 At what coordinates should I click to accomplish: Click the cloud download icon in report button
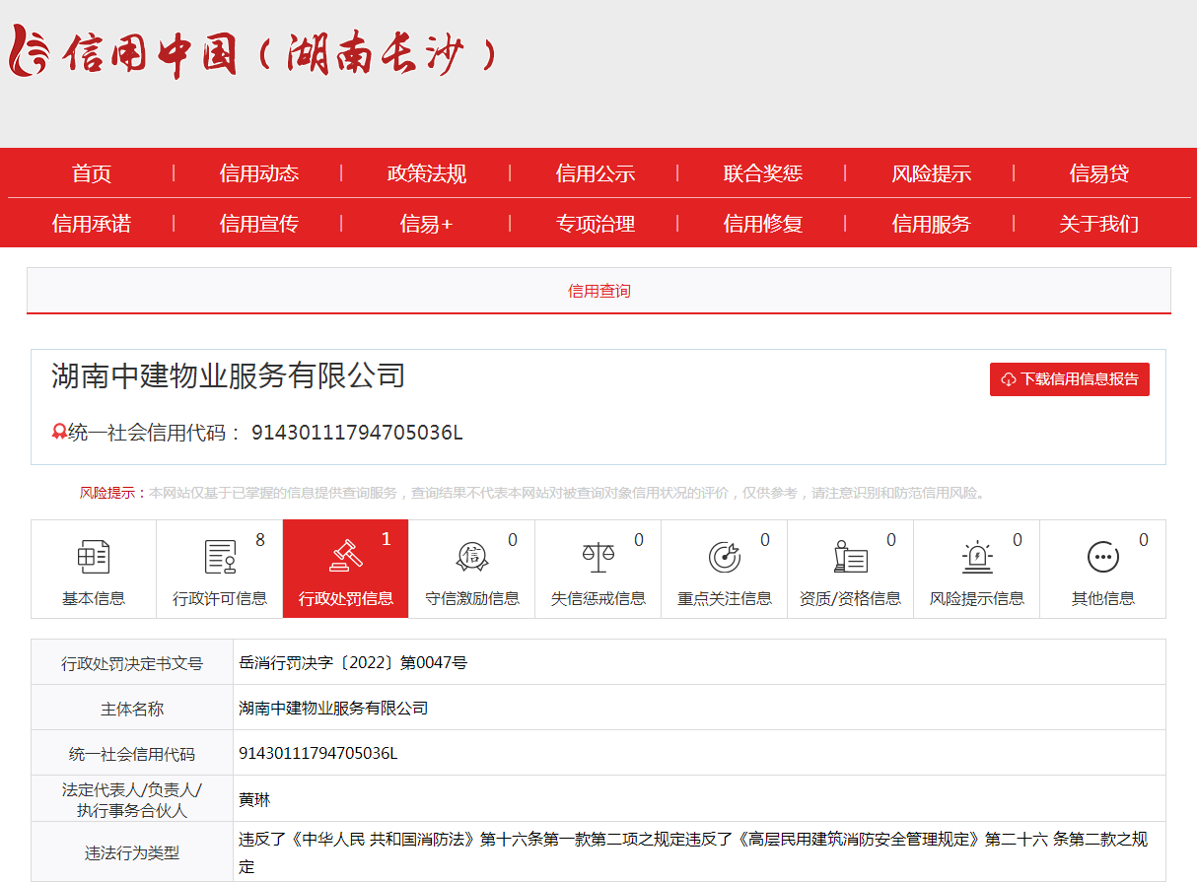1009,379
